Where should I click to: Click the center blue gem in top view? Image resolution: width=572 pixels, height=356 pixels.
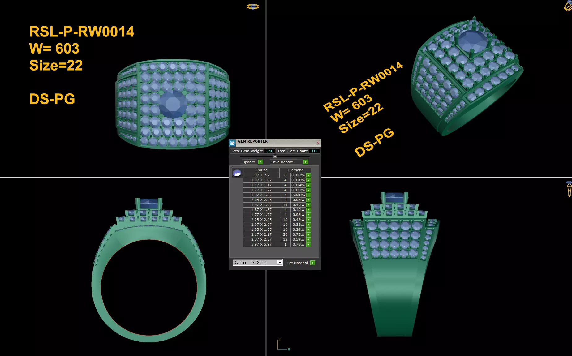tap(173, 104)
